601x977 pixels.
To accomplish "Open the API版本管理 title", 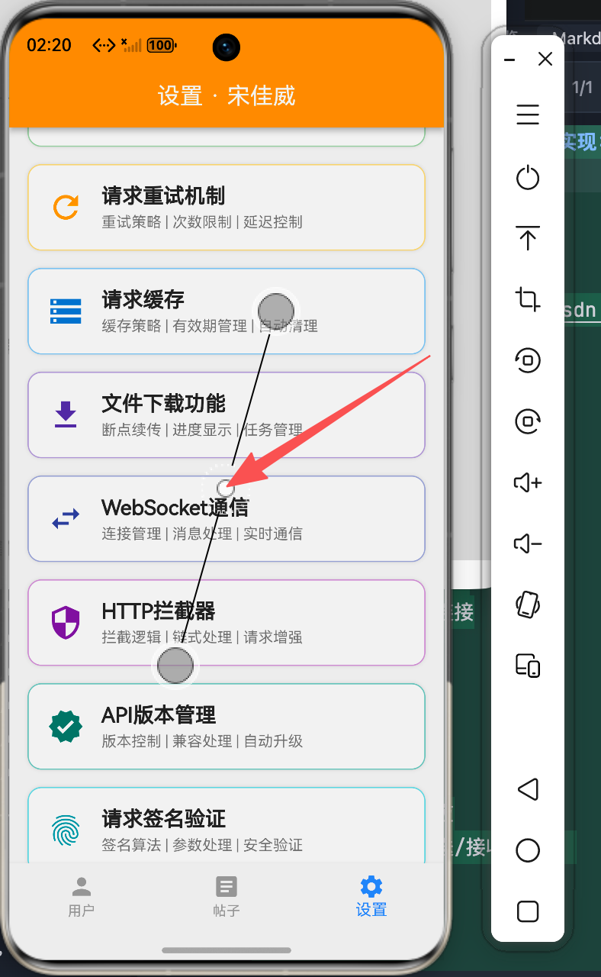I will 159,715.
